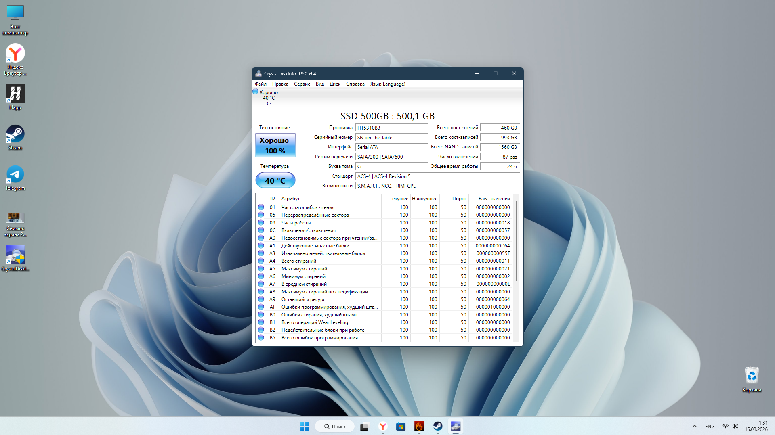This screenshot has height=435, width=775.
Task: Click the SATA/300 | SATA/600 transfer mode field
Action: tap(391, 157)
